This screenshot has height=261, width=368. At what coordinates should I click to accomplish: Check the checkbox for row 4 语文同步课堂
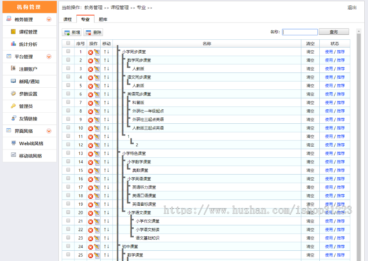coord(68,77)
